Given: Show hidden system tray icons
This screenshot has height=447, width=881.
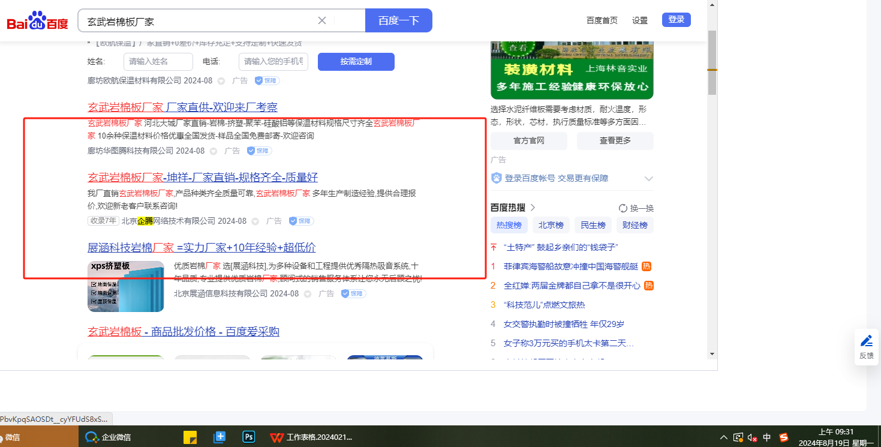Looking at the screenshot, I should [724, 437].
